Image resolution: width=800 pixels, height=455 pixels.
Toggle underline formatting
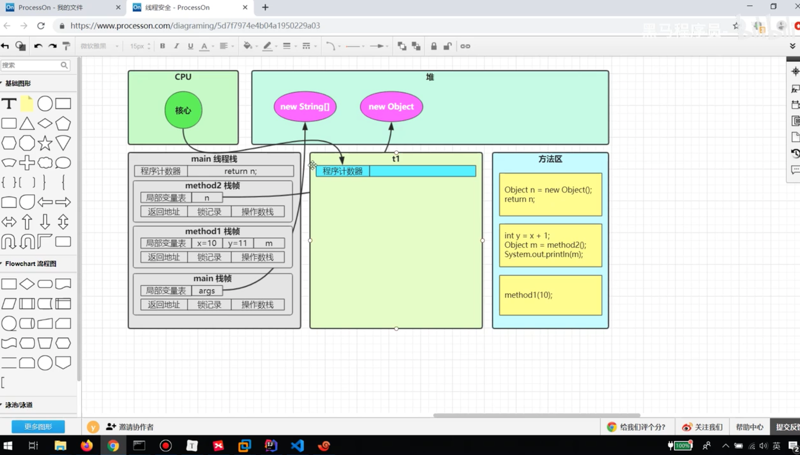click(x=190, y=46)
